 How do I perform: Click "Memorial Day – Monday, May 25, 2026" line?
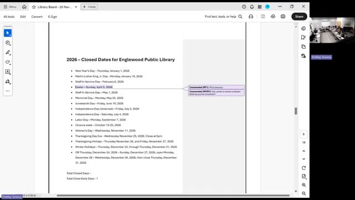99,98
